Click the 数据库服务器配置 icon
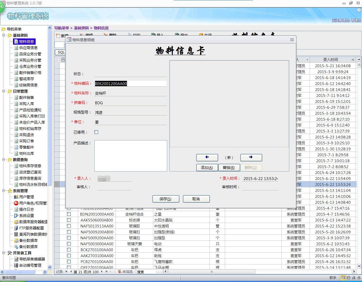362x282 pixels. pos(16,222)
